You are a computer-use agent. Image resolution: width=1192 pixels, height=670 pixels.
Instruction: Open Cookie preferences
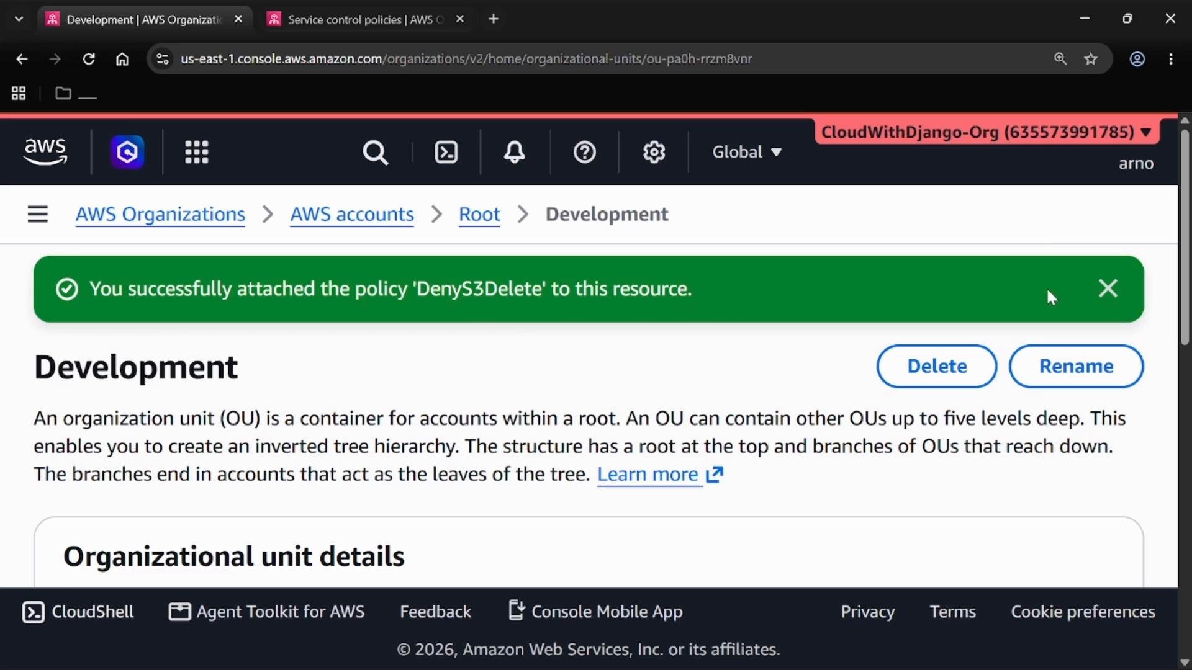(1083, 612)
